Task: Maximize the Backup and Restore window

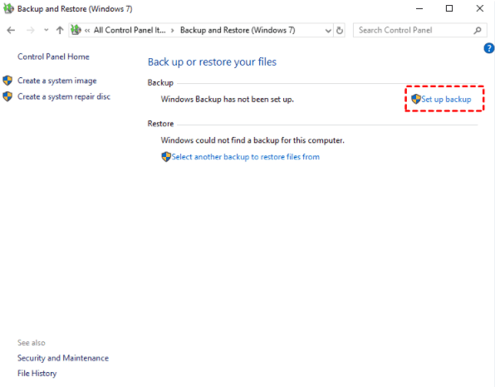Action: point(449,8)
